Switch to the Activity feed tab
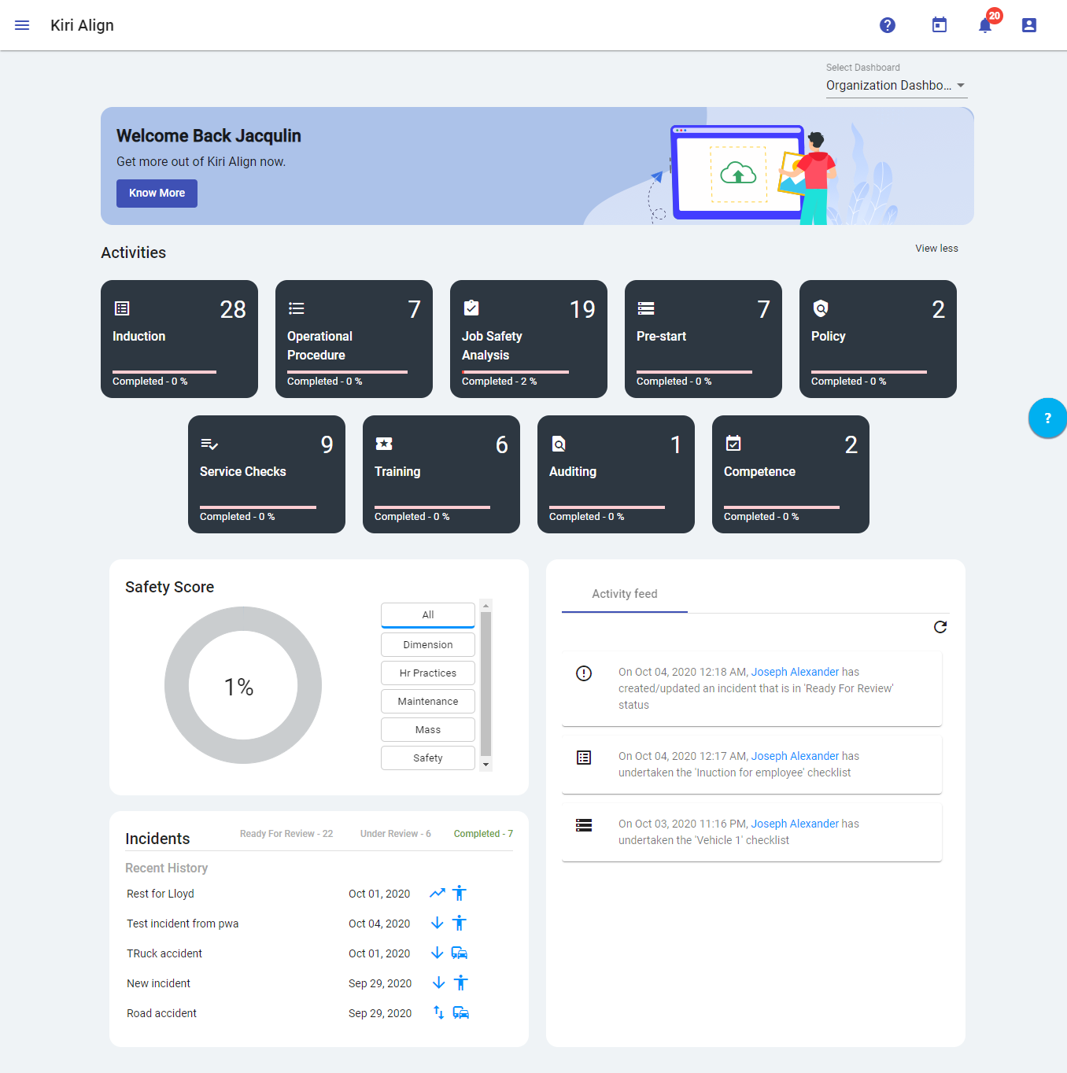Image resolution: width=1067 pixels, height=1073 pixels. click(x=625, y=594)
